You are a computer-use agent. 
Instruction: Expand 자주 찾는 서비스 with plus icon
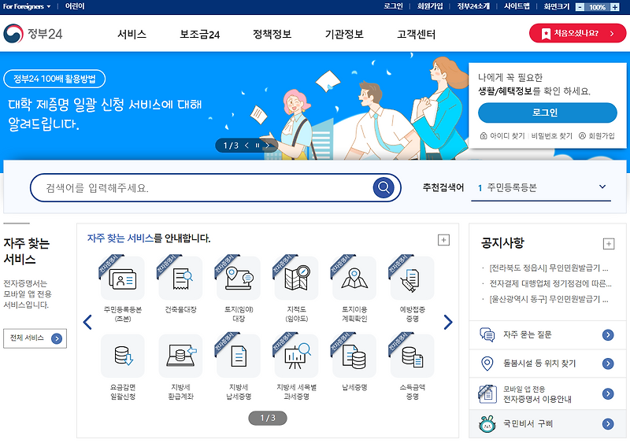443,240
